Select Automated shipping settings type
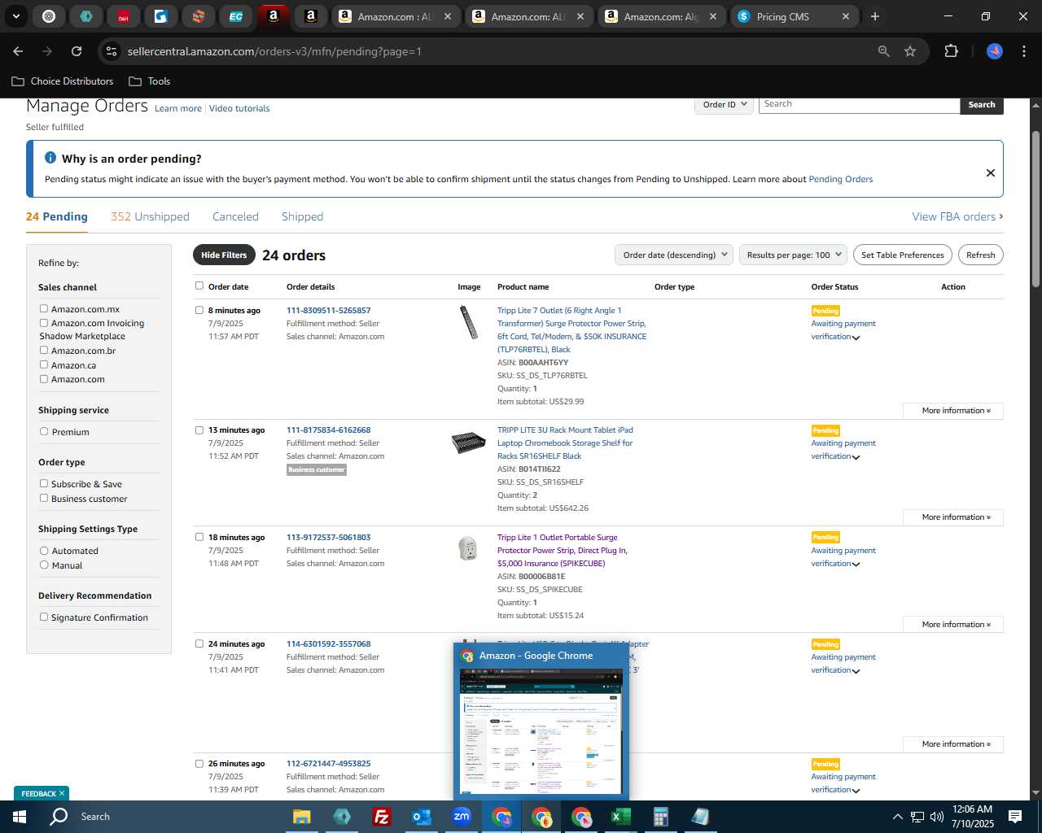This screenshot has height=833, width=1042. 44,550
